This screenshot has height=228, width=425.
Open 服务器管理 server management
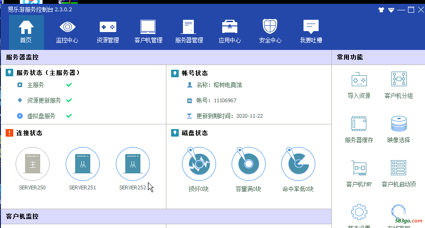coord(189,32)
